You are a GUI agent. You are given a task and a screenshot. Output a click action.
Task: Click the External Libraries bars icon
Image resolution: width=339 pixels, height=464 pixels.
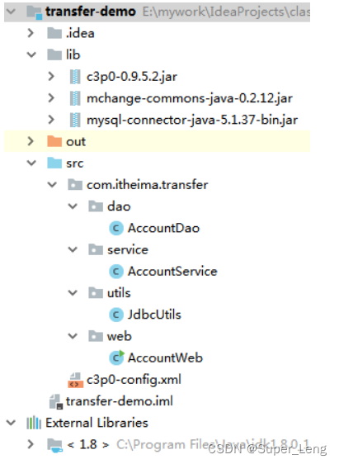click(x=34, y=423)
